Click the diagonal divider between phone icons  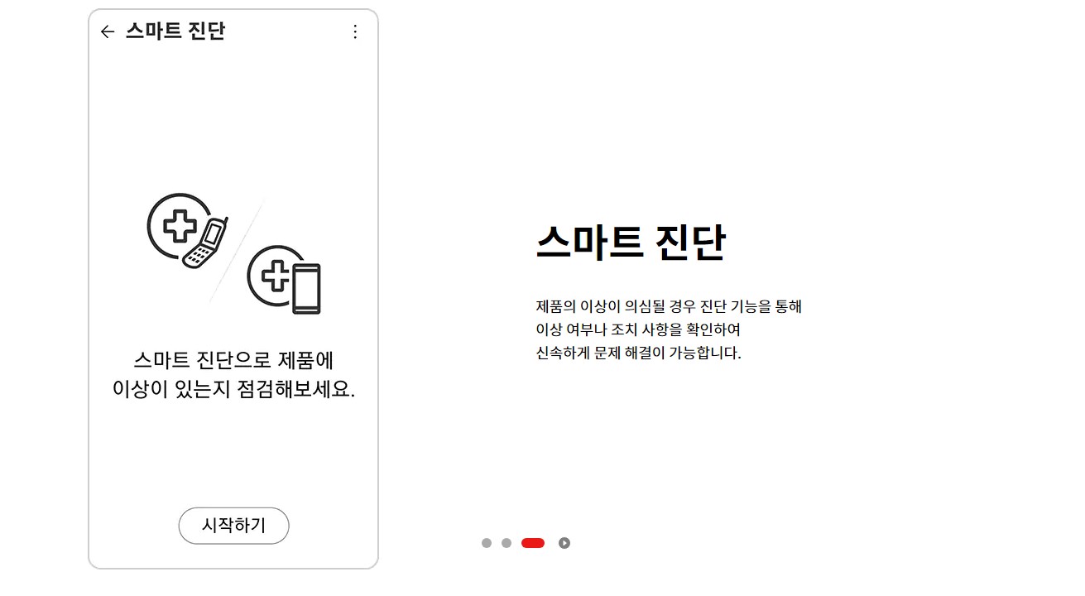tap(236, 252)
